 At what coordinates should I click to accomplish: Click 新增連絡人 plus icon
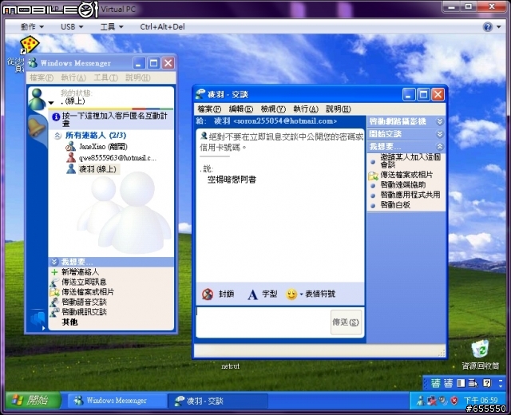pos(54,272)
